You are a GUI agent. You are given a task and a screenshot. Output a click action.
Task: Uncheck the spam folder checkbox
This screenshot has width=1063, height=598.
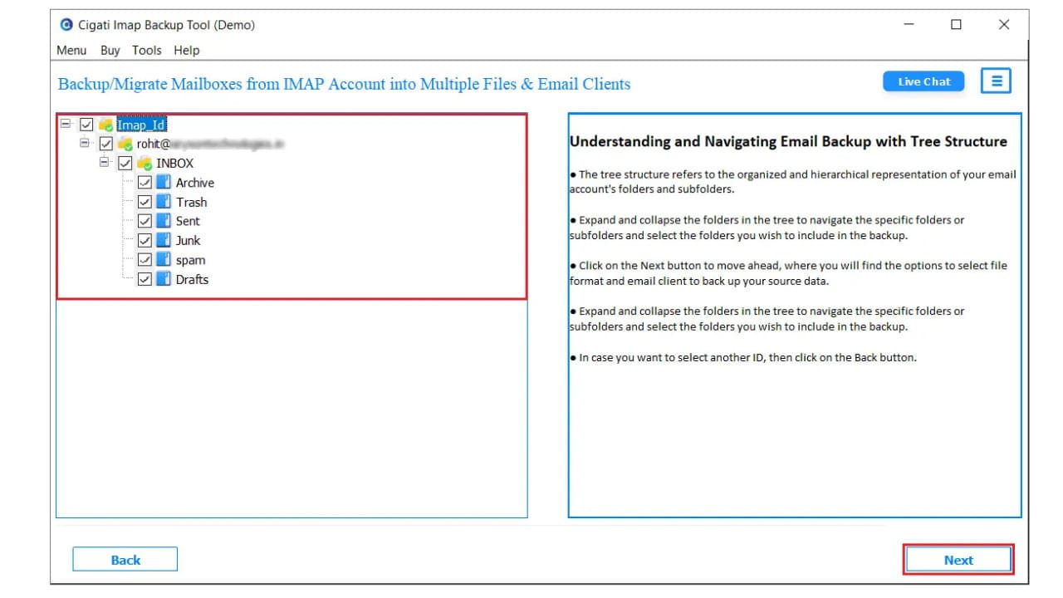pos(145,260)
